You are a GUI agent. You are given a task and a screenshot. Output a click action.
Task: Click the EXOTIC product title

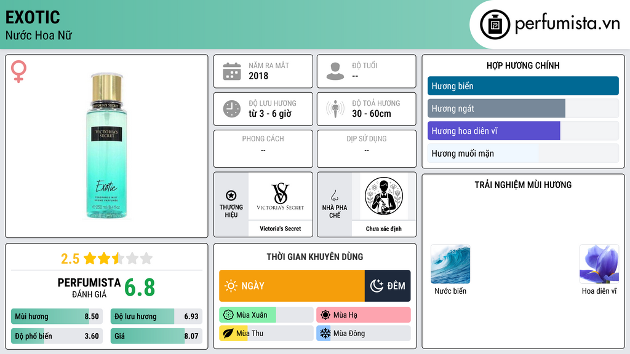point(33,17)
